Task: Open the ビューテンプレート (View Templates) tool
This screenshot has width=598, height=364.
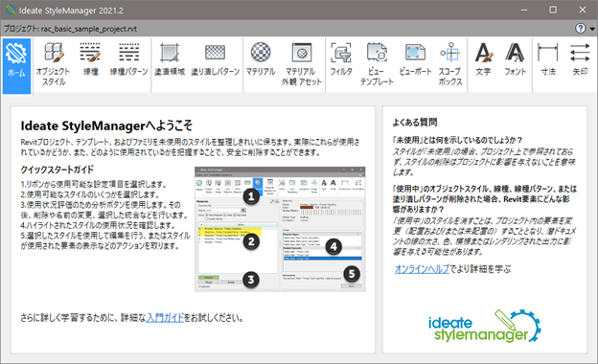Action: [377, 65]
